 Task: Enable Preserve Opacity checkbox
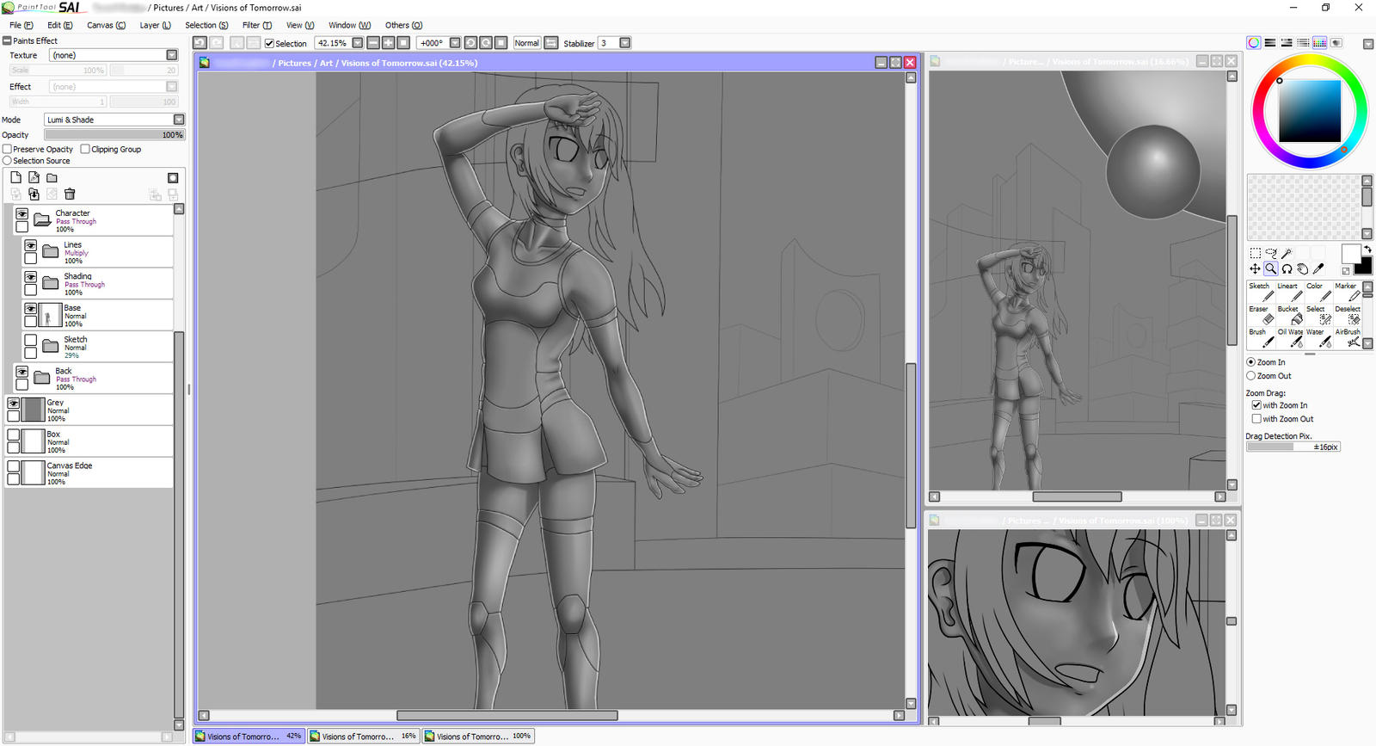(x=7, y=149)
